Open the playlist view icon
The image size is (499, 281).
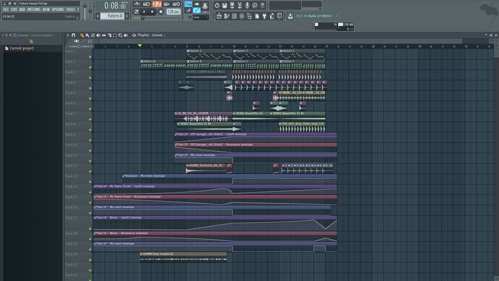[x=219, y=16]
